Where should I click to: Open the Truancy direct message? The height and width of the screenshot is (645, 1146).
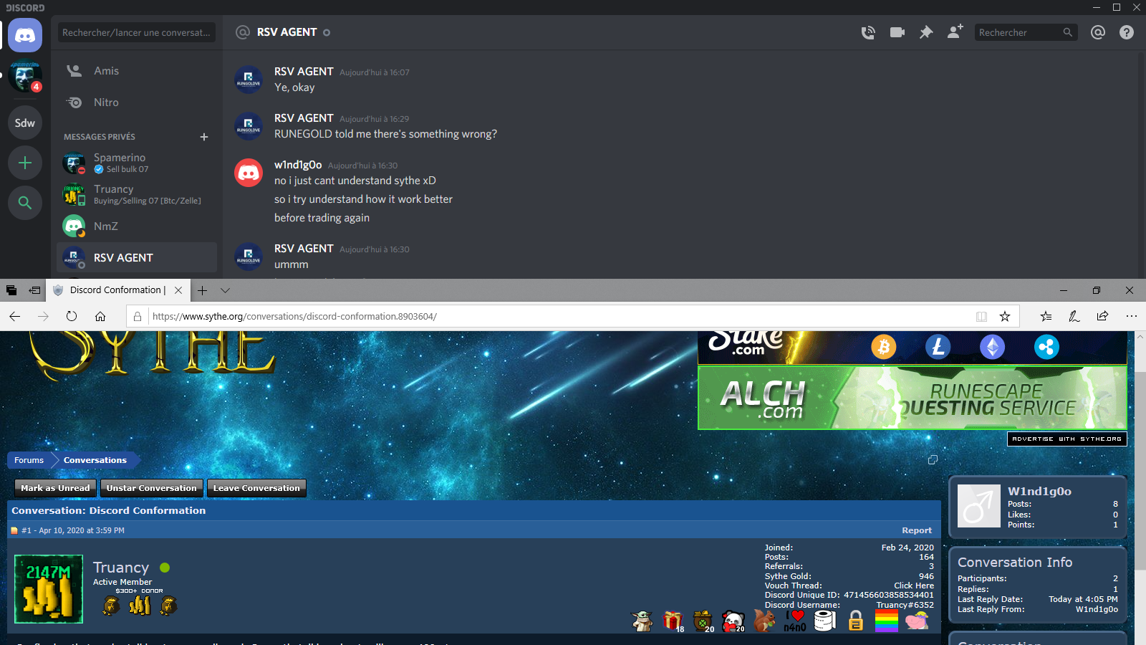coord(137,194)
